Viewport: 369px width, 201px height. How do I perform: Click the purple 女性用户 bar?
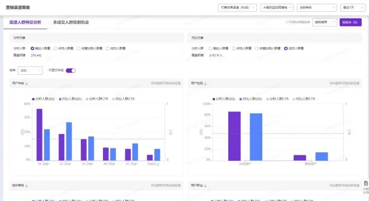234,136
